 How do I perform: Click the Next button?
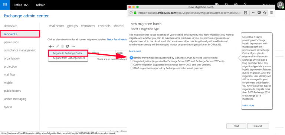click(x=236, y=126)
